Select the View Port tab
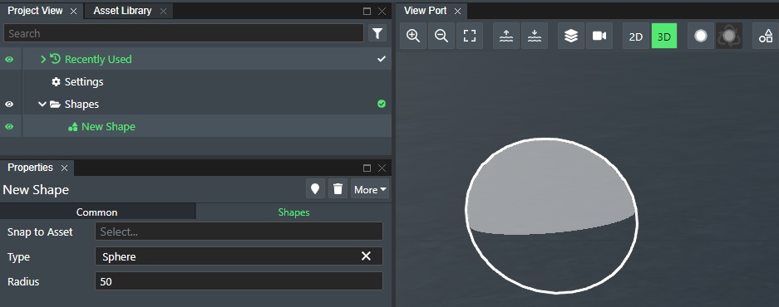 (426, 11)
